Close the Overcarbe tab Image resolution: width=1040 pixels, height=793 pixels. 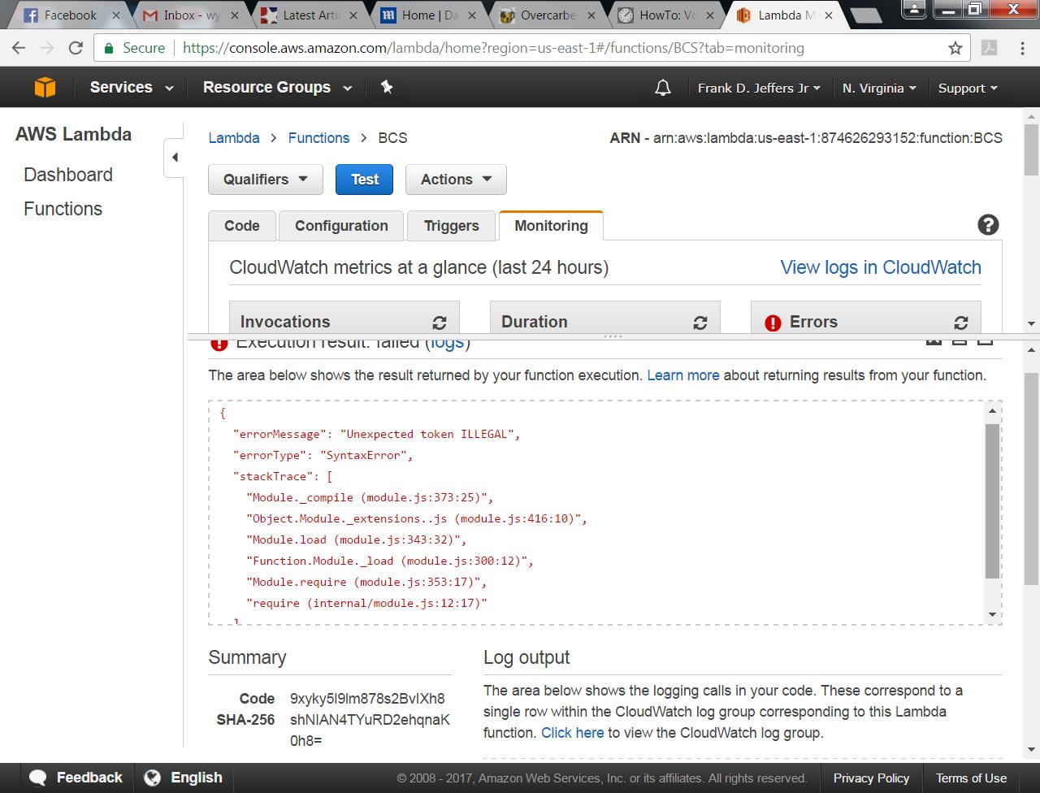click(x=591, y=15)
